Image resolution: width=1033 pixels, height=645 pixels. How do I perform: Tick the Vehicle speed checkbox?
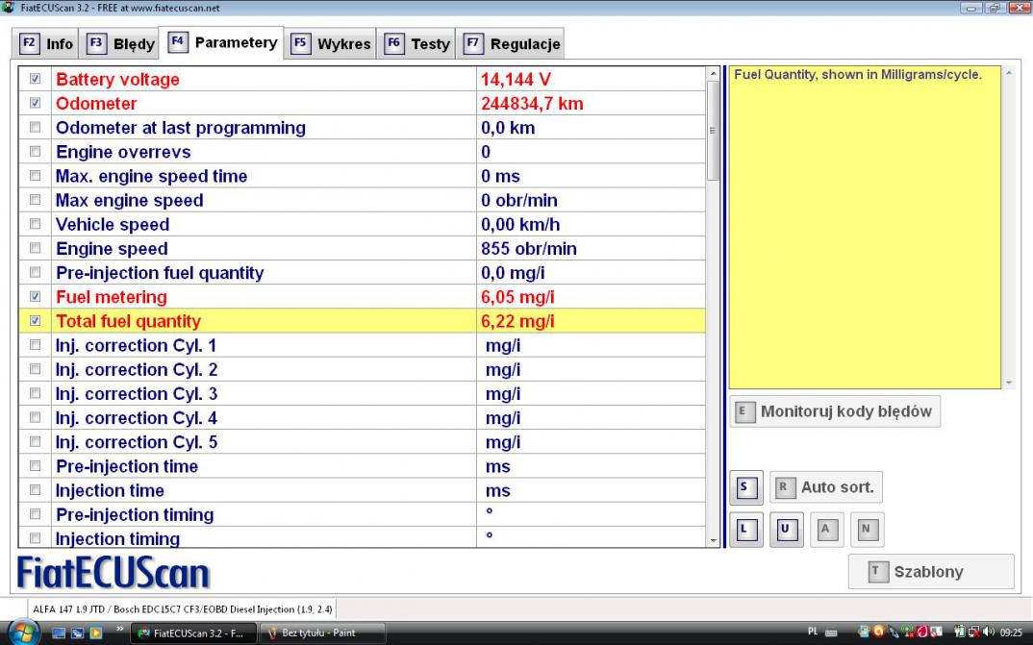coord(36,224)
